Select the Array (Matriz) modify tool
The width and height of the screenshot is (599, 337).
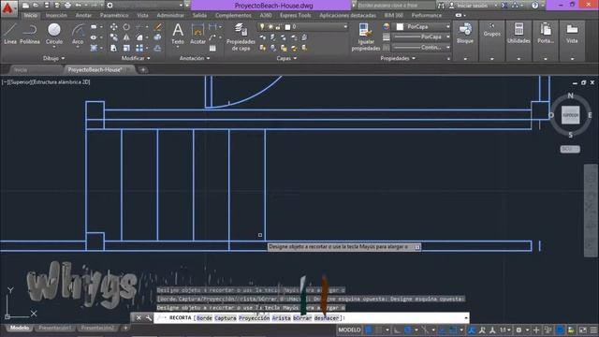(x=139, y=48)
